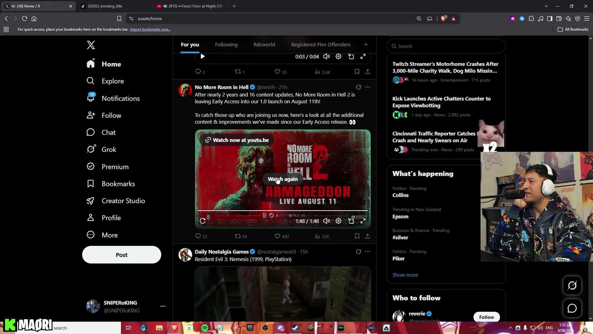Show hidden icons in system tray
Viewport: 593px width, 334px height.
511,328
